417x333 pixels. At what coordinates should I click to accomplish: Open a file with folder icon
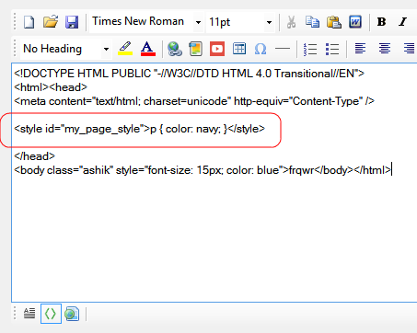point(51,22)
